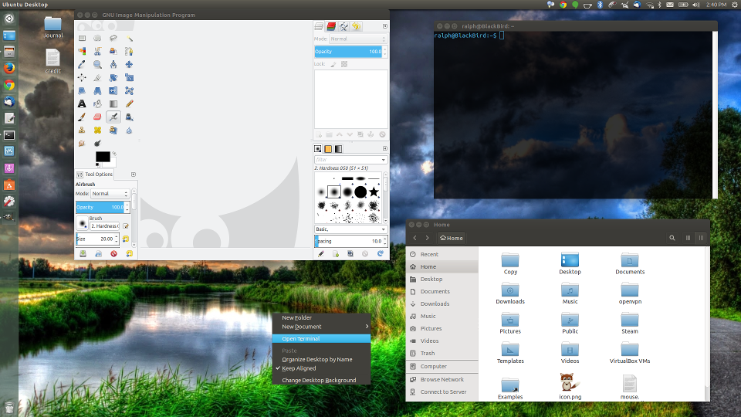Select the Cage Transform tool
The image size is (741, 417).
129,91
